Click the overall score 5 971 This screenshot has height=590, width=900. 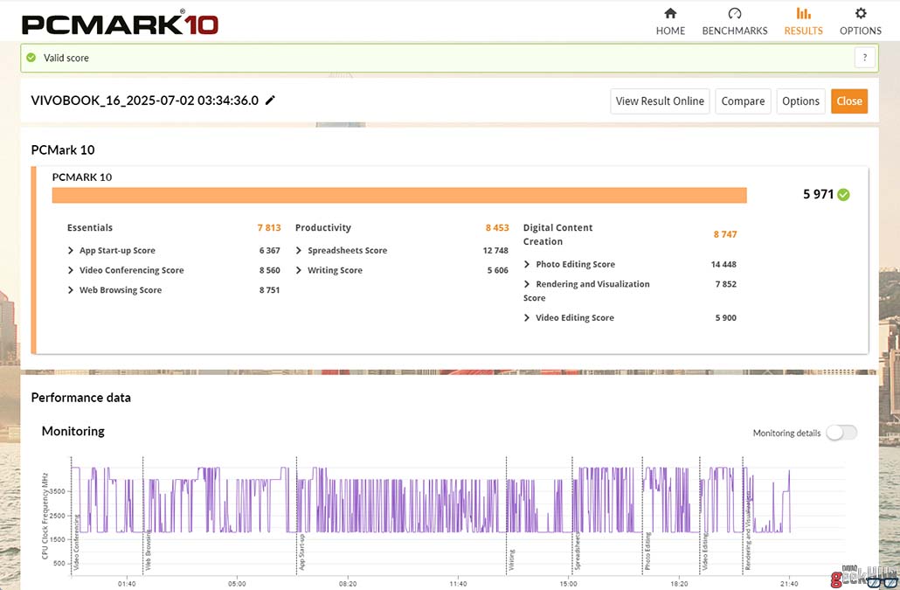click(x=818, y=195)
